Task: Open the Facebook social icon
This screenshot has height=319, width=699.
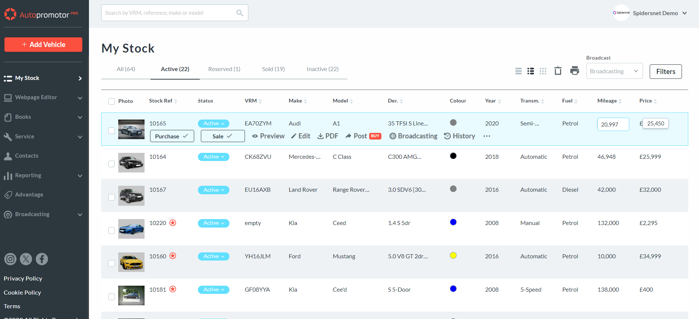Action: pos(42,259)
